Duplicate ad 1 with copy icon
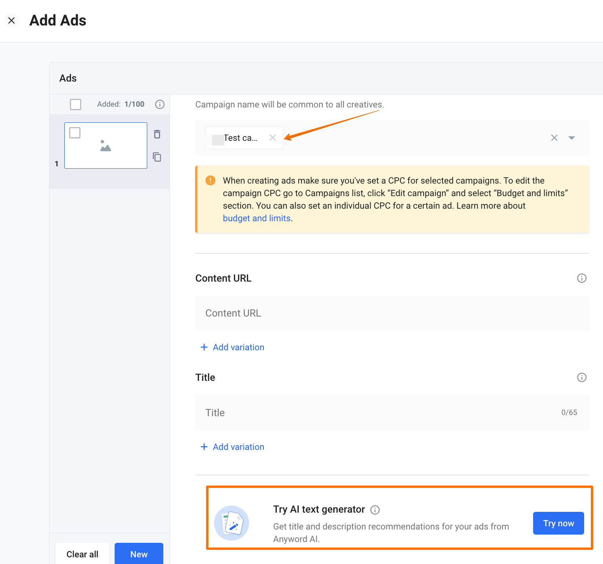Screen dimensions: 603x564 157,157
